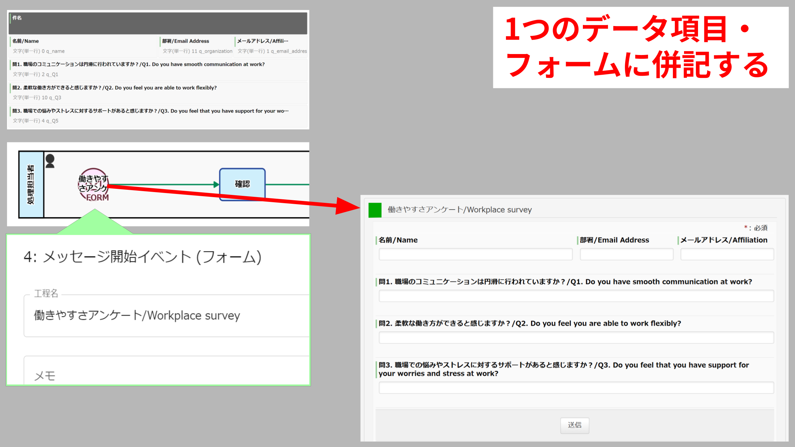Click the 働きやすさアンケート/Workplace survey form title
This screenshot has height=447, width=795.
tap(459, 210)
